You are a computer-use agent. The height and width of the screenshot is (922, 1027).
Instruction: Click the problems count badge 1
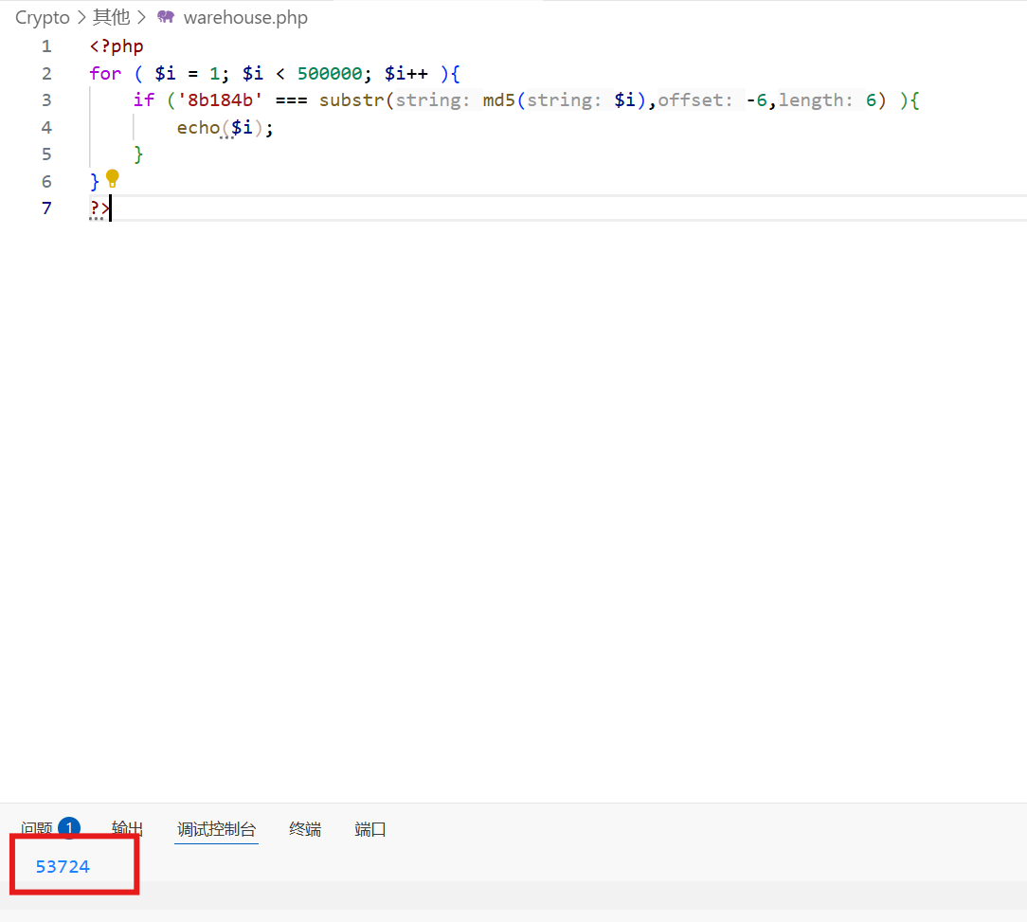[69, 827]
